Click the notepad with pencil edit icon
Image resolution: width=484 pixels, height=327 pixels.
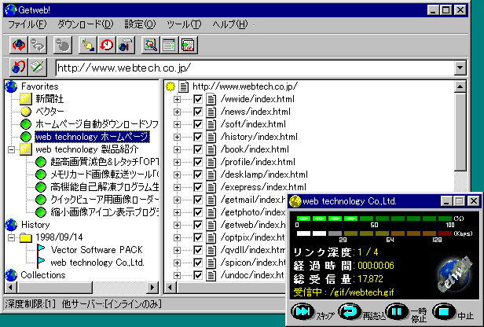pos(38,67)
